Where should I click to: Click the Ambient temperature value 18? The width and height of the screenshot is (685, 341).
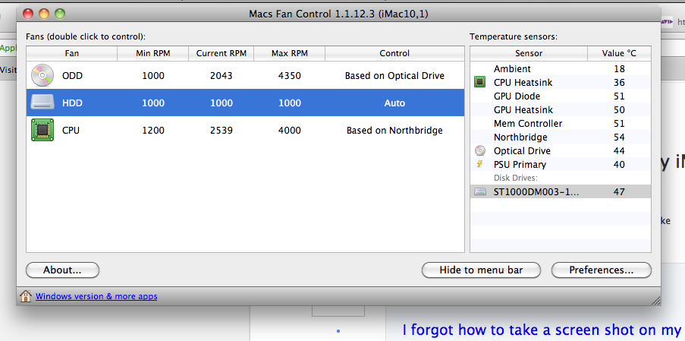tap(619, 68)
